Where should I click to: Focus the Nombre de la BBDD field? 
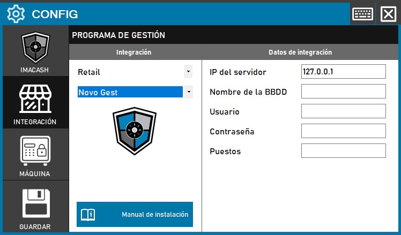point(343,92)
